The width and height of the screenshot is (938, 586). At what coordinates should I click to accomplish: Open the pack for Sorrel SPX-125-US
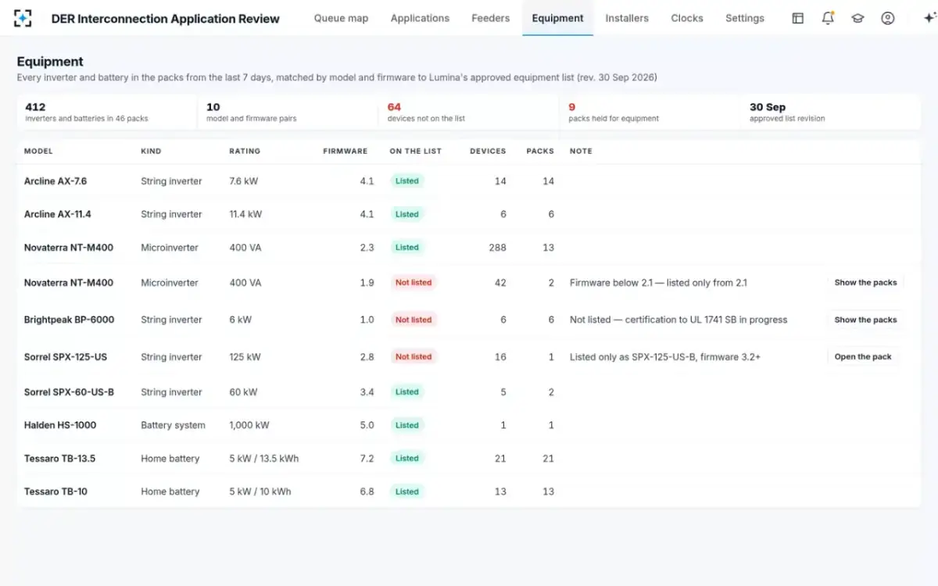click(x=863, y=357)
